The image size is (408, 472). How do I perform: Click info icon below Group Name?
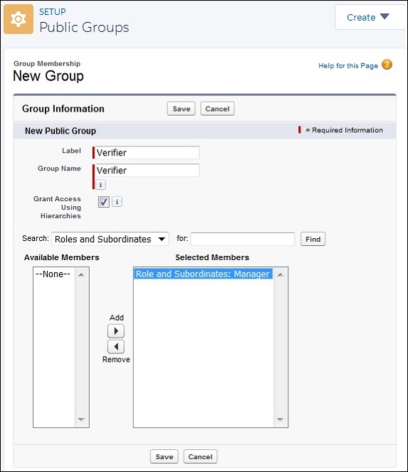(x=100, y=185)
